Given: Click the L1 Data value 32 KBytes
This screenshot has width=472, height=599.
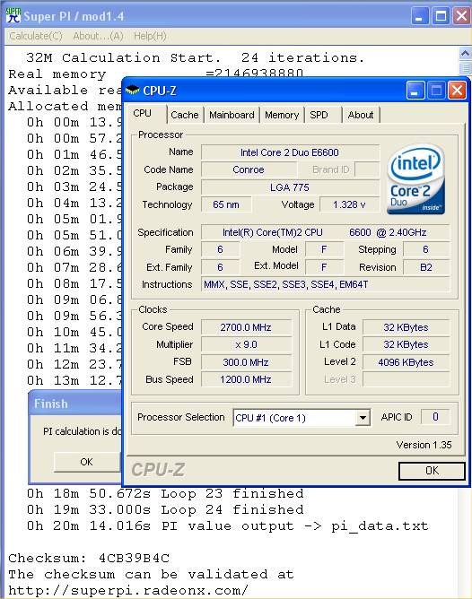Looking at the screenshot, I should pos(406,327).
